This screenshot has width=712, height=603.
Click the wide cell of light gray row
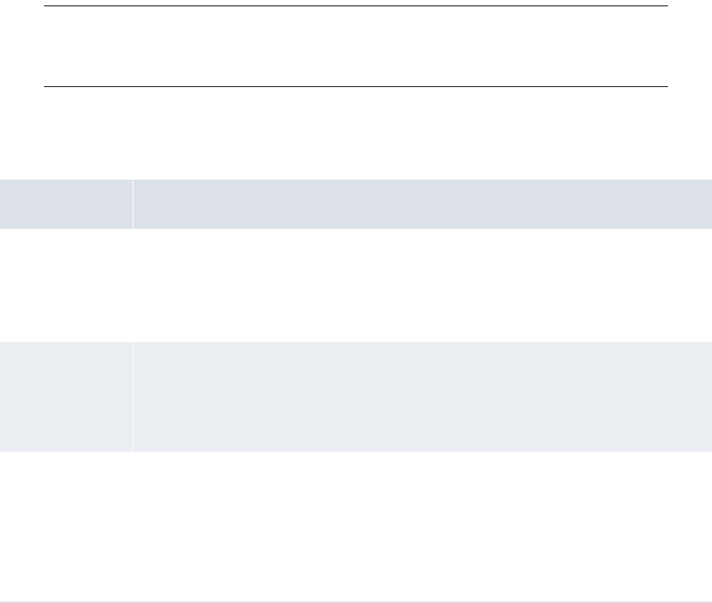(423, 397)
